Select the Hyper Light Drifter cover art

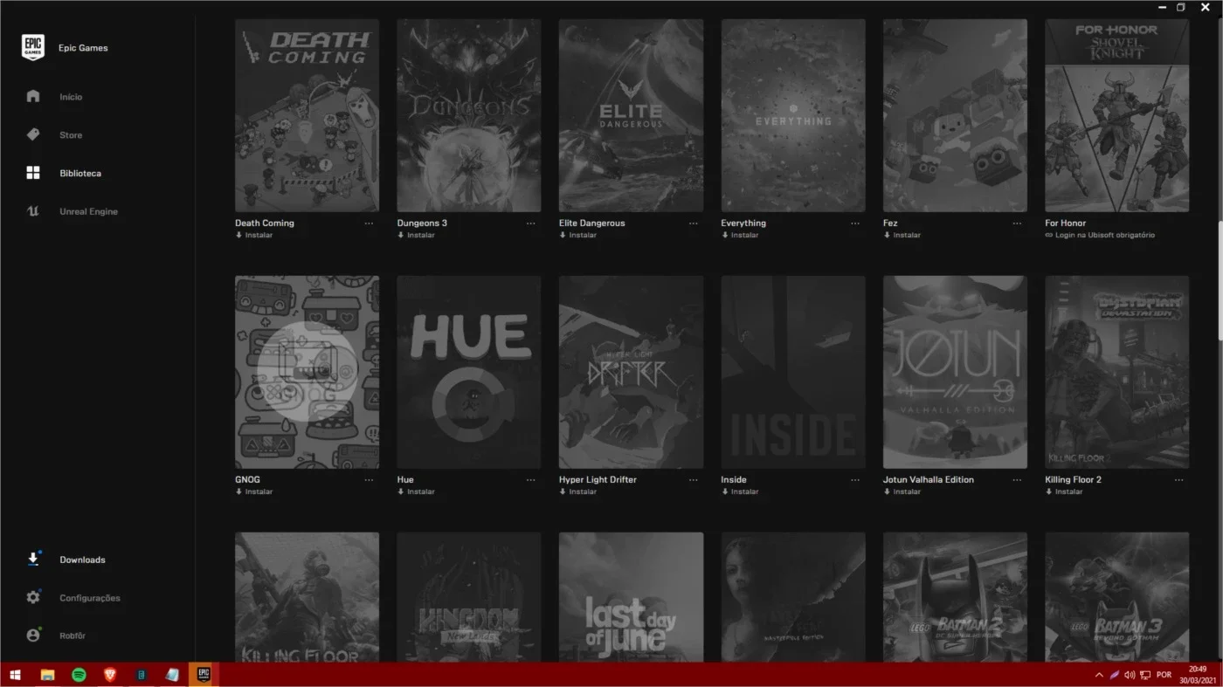click(631, 372)
